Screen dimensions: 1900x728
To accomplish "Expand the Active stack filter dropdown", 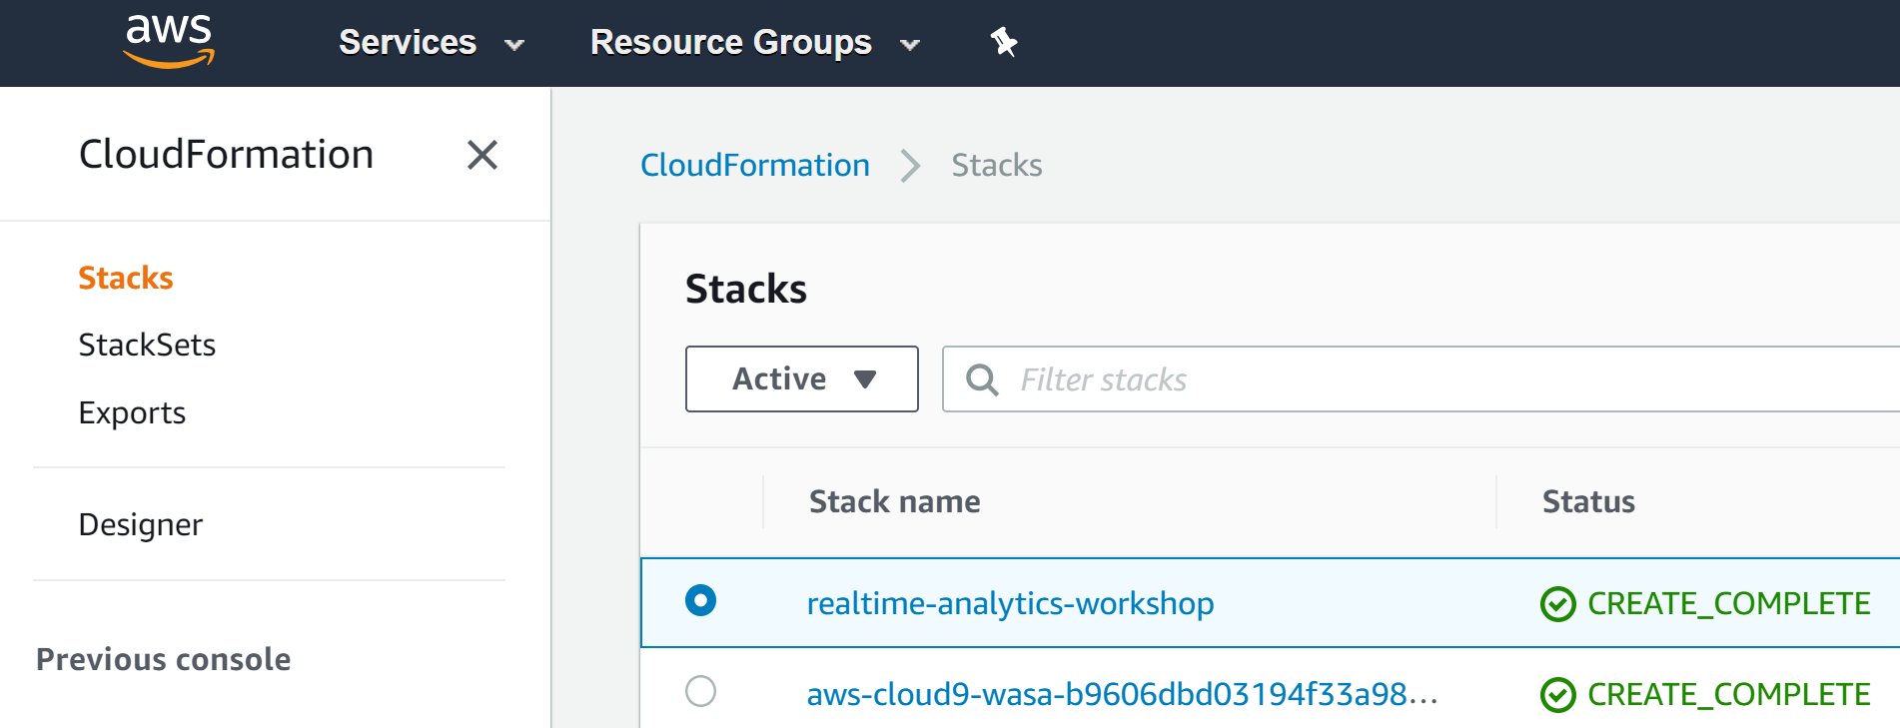I will click(x=802, y=379).
